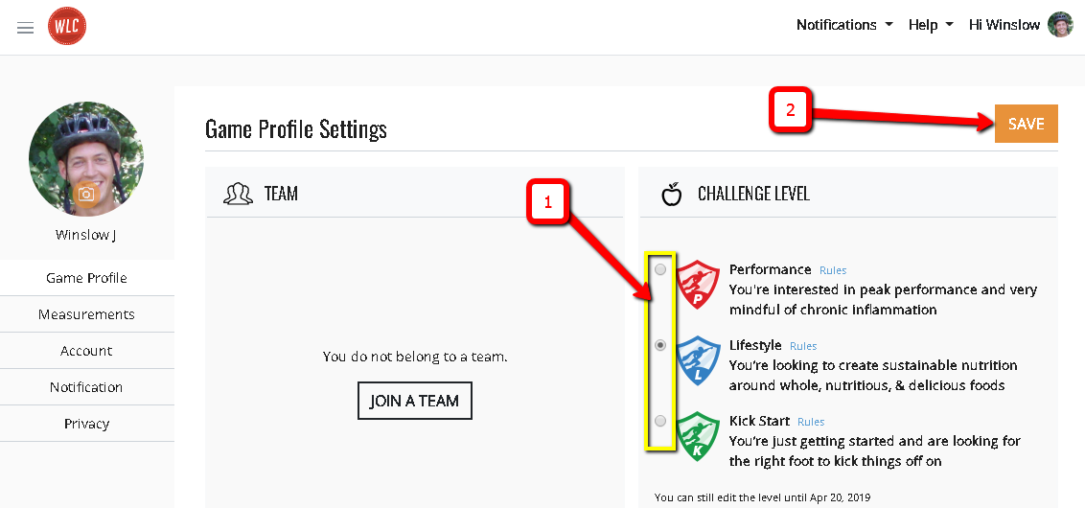Click the orange SAVE button

[x=1027, y=124]
